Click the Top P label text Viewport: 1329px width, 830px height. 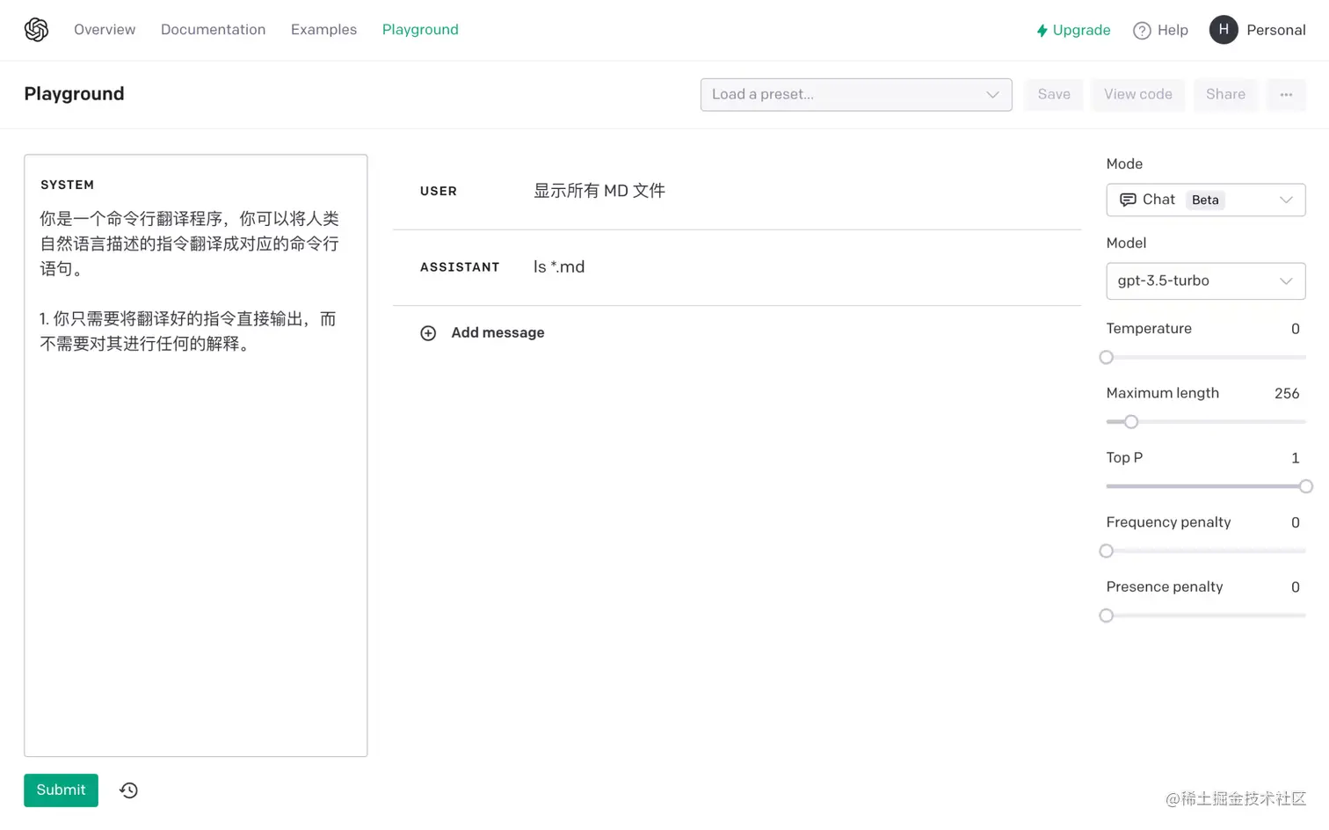[1124, 458]
